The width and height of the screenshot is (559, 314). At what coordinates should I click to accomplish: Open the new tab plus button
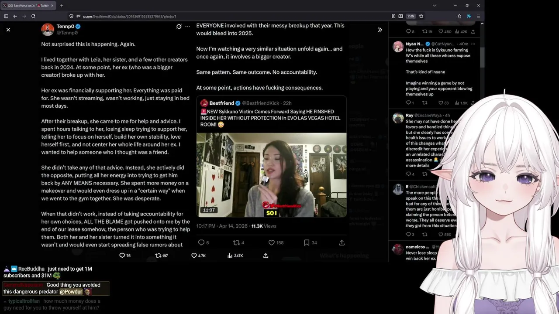(62, 6)
